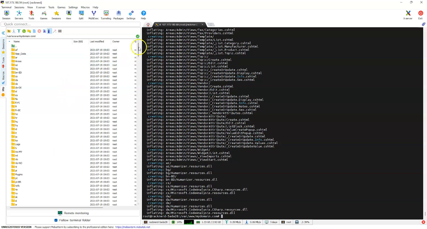Add a new terminal tab
Screen dimensions: 427x229
point(211,24)
